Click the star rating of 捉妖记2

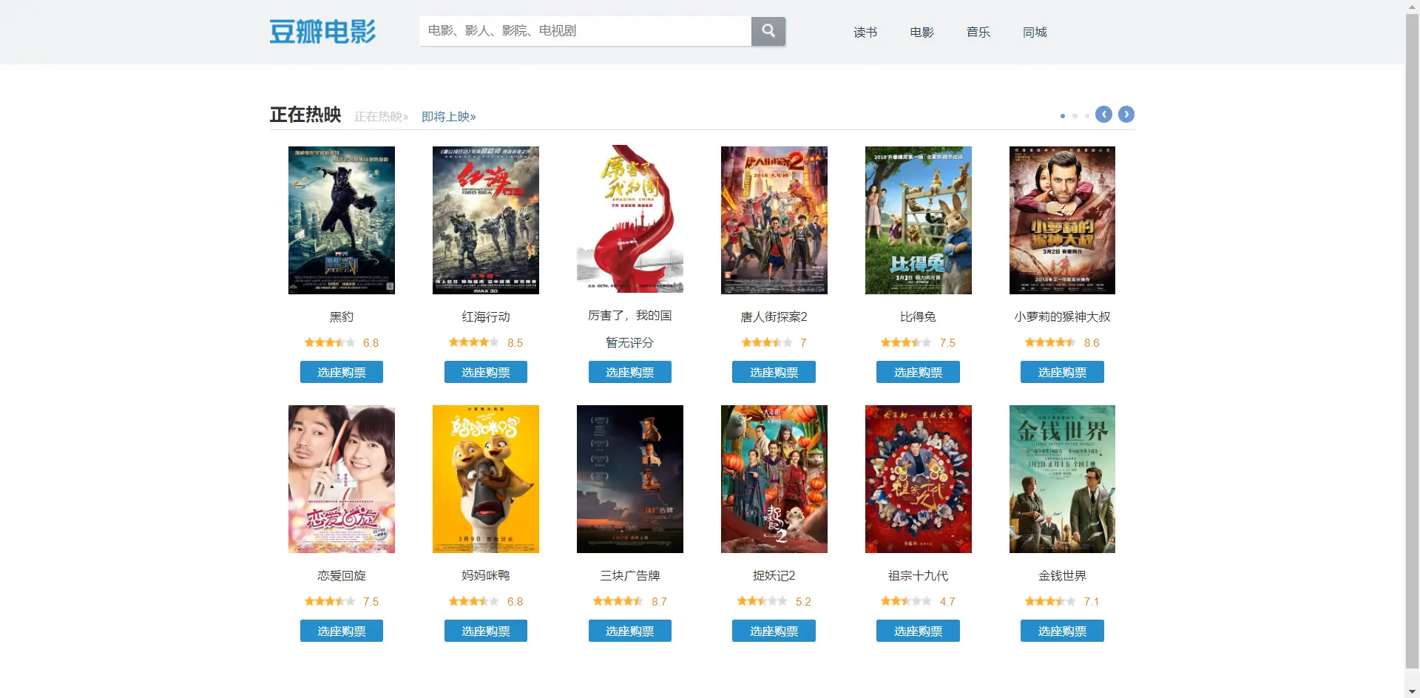tap(763, 601)
